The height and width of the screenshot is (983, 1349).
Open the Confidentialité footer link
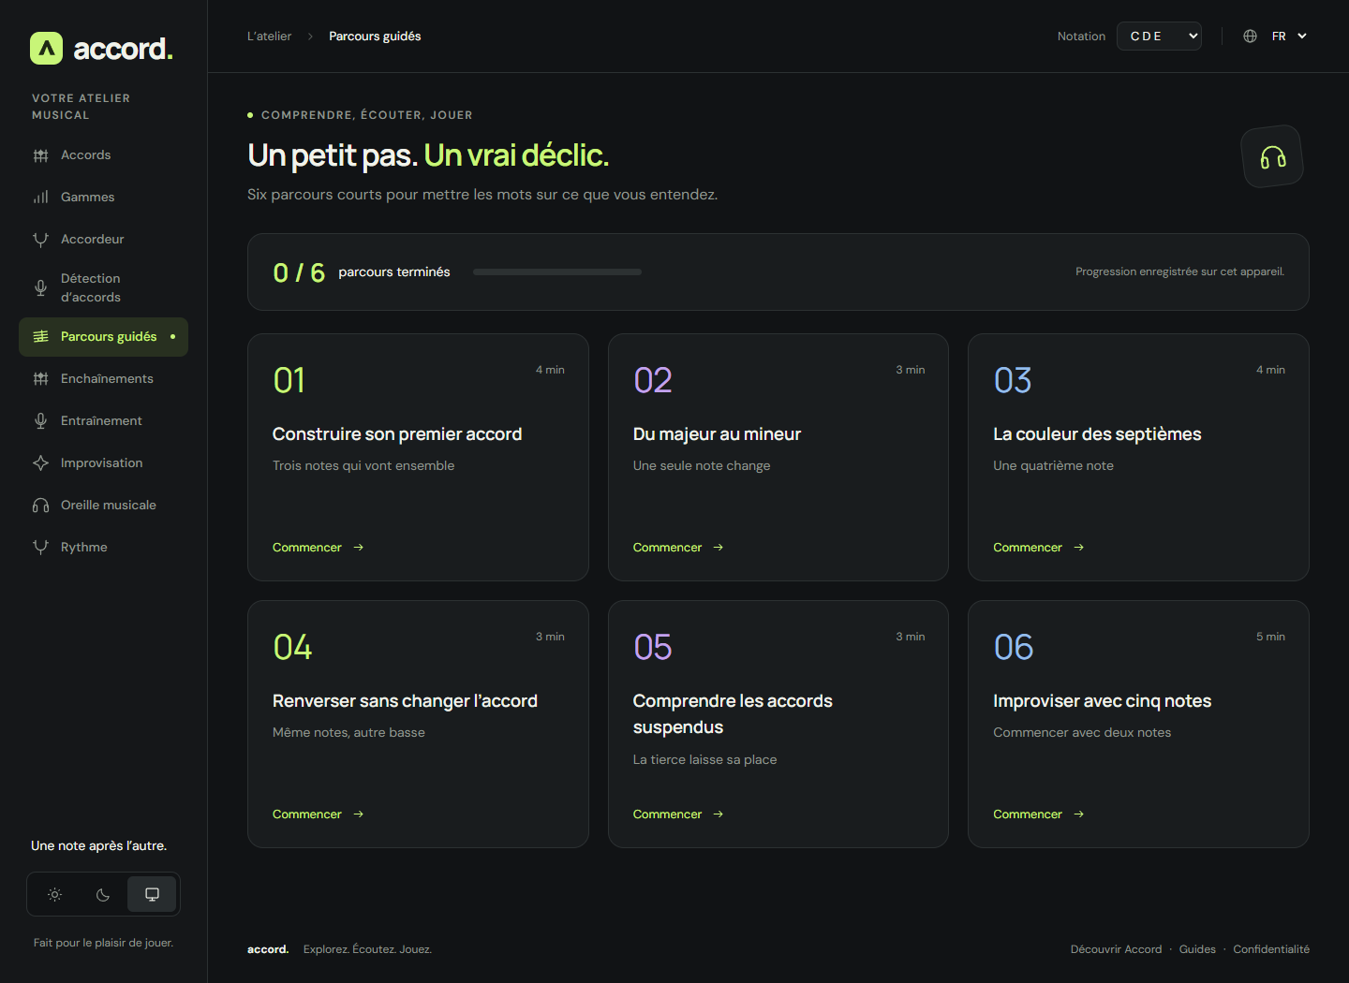pos(1271,949)
